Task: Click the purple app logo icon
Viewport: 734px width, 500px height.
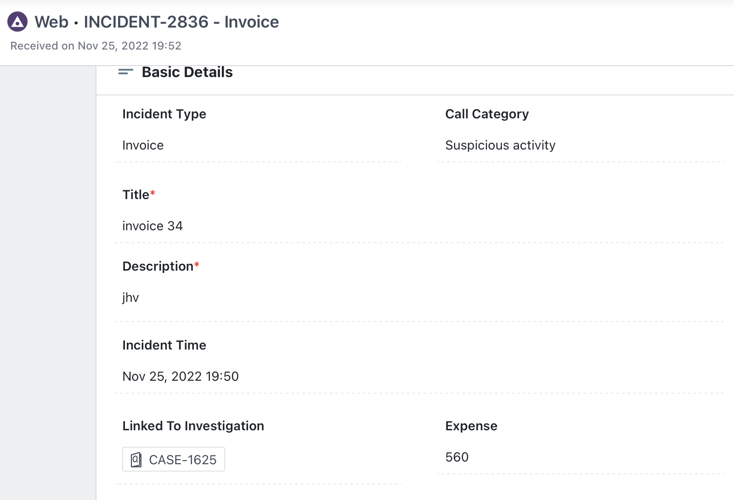Action: pyautogui.click(x=17, y=22)
